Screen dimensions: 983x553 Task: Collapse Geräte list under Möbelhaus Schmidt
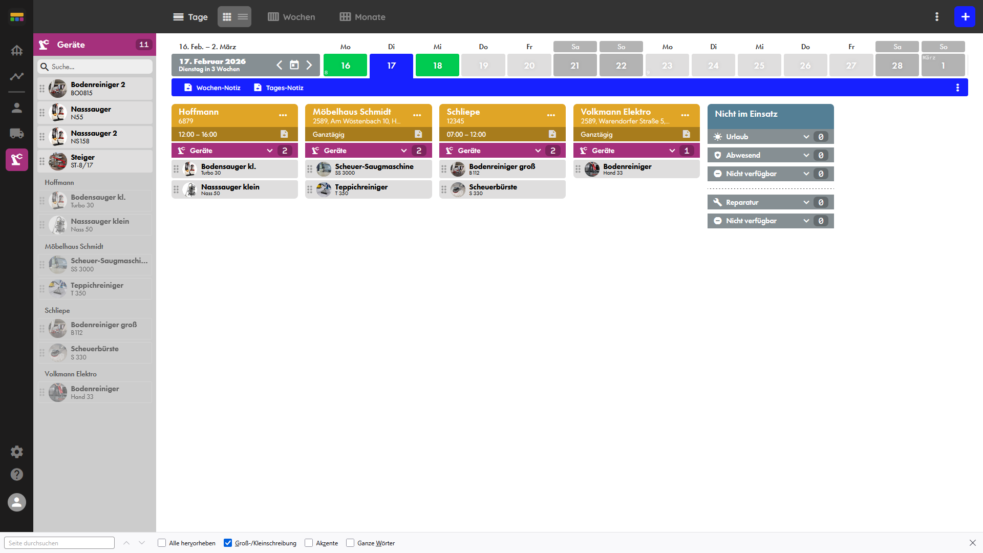(404, 151)
